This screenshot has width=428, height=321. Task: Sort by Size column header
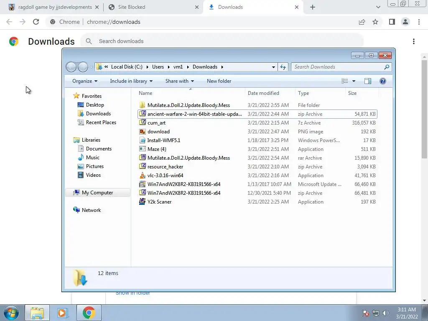pyautogui.click(x=362, y=93)
